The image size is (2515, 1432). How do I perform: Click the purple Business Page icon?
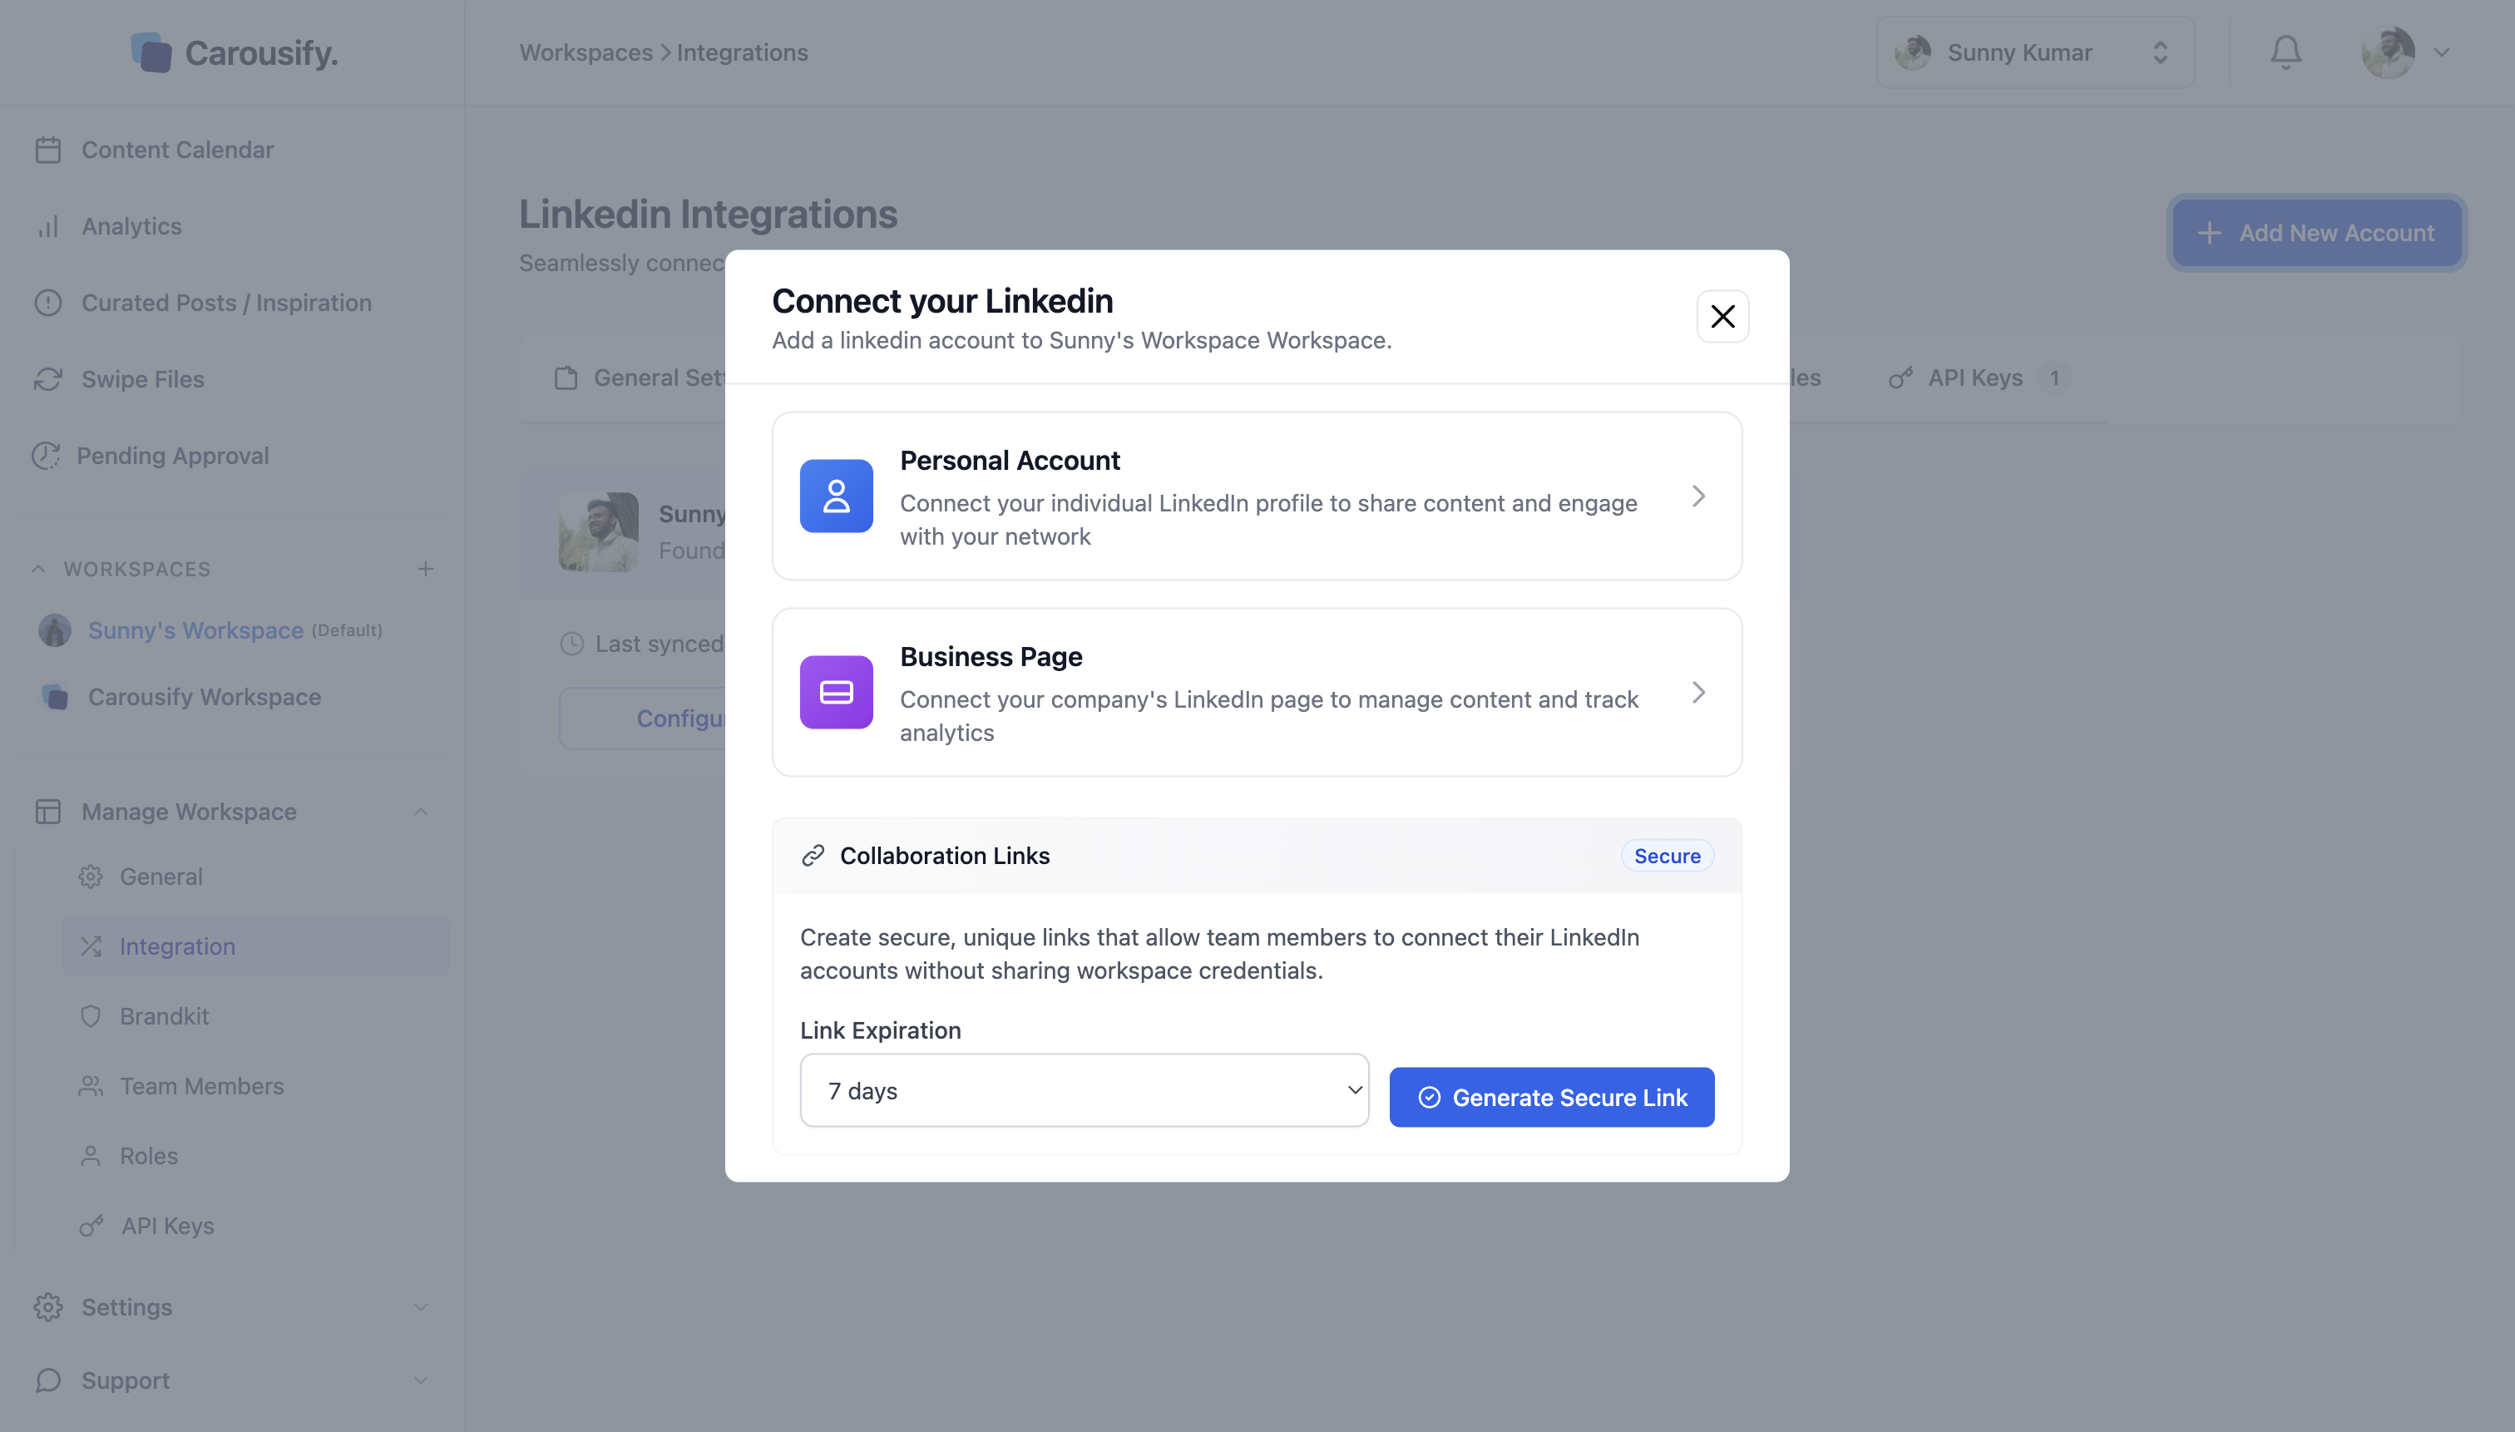tap(836, 693)
